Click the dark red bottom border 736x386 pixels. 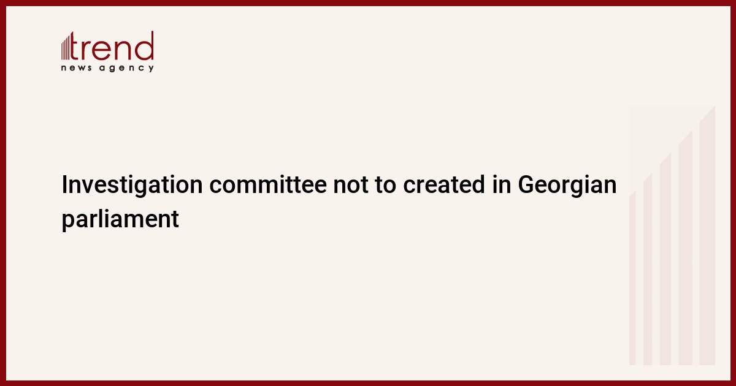[368, 383]
